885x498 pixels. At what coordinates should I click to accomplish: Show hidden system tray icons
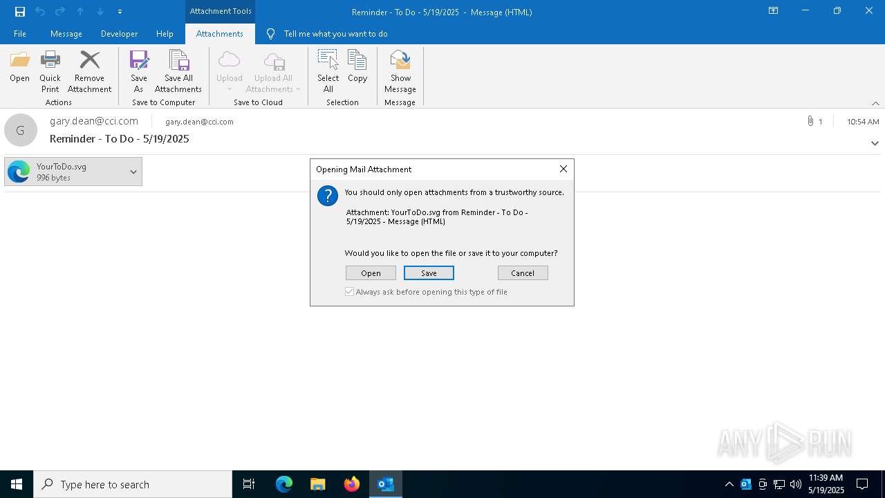click(729, 484)
